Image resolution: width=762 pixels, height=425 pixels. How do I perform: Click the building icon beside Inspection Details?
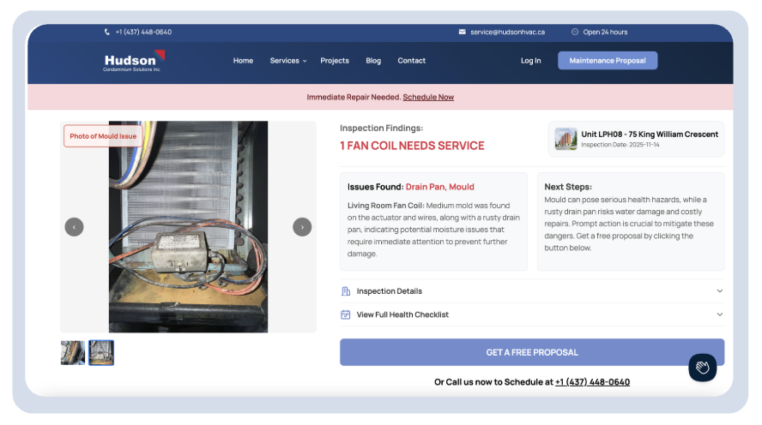click(x=346, y=291)
